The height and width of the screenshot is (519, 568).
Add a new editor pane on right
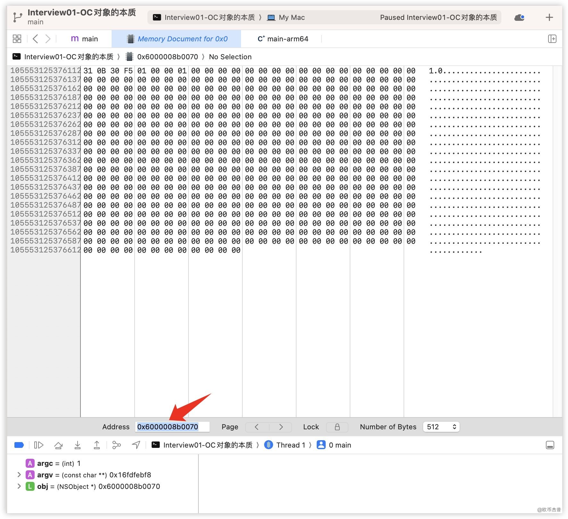(x=552, y=39)
